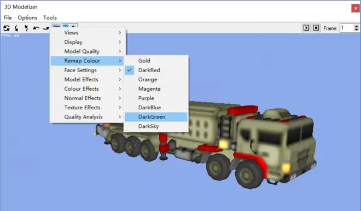Expand the Views submenu arrow
The image size is (361, 211).
pyautogui.click(x=120, y=33)
